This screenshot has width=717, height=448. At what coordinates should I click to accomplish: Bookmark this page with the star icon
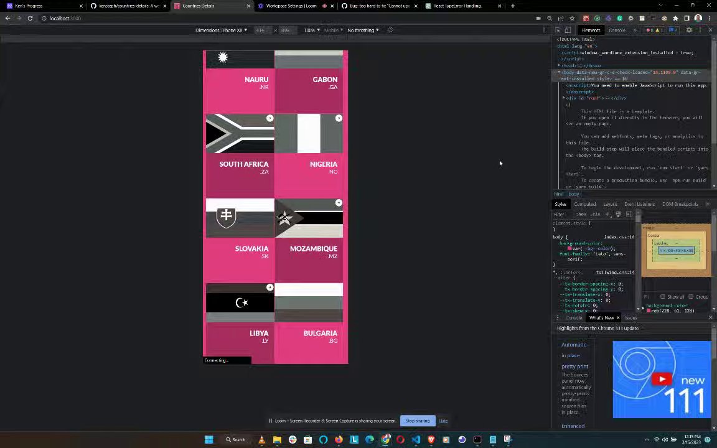pos(572,18)
